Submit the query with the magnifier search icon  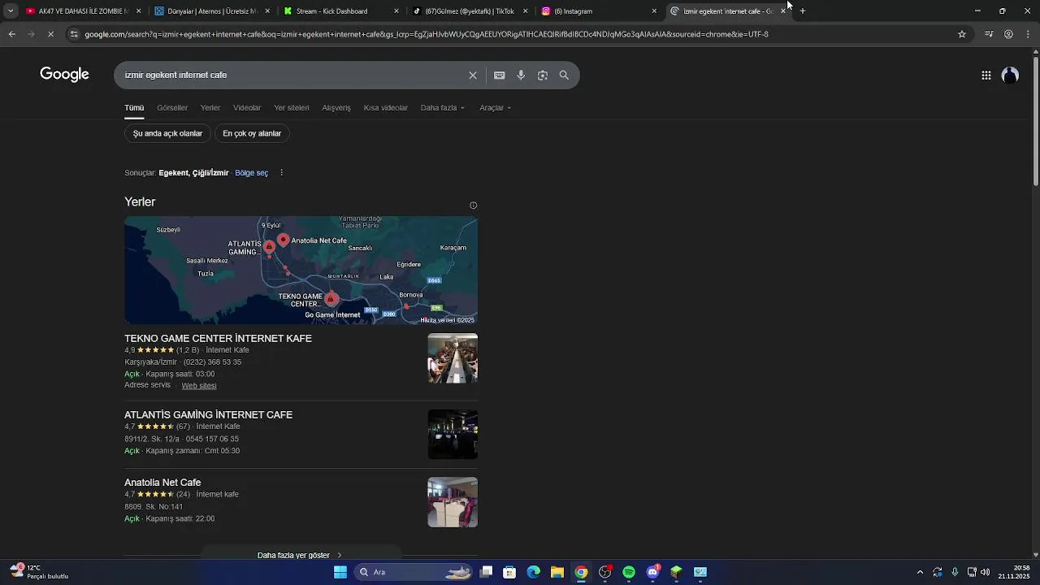point(564,75)
